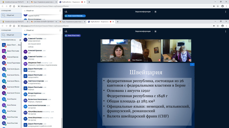Minimize the presentation with blue button
229x128 pixels.
(192, 65)
